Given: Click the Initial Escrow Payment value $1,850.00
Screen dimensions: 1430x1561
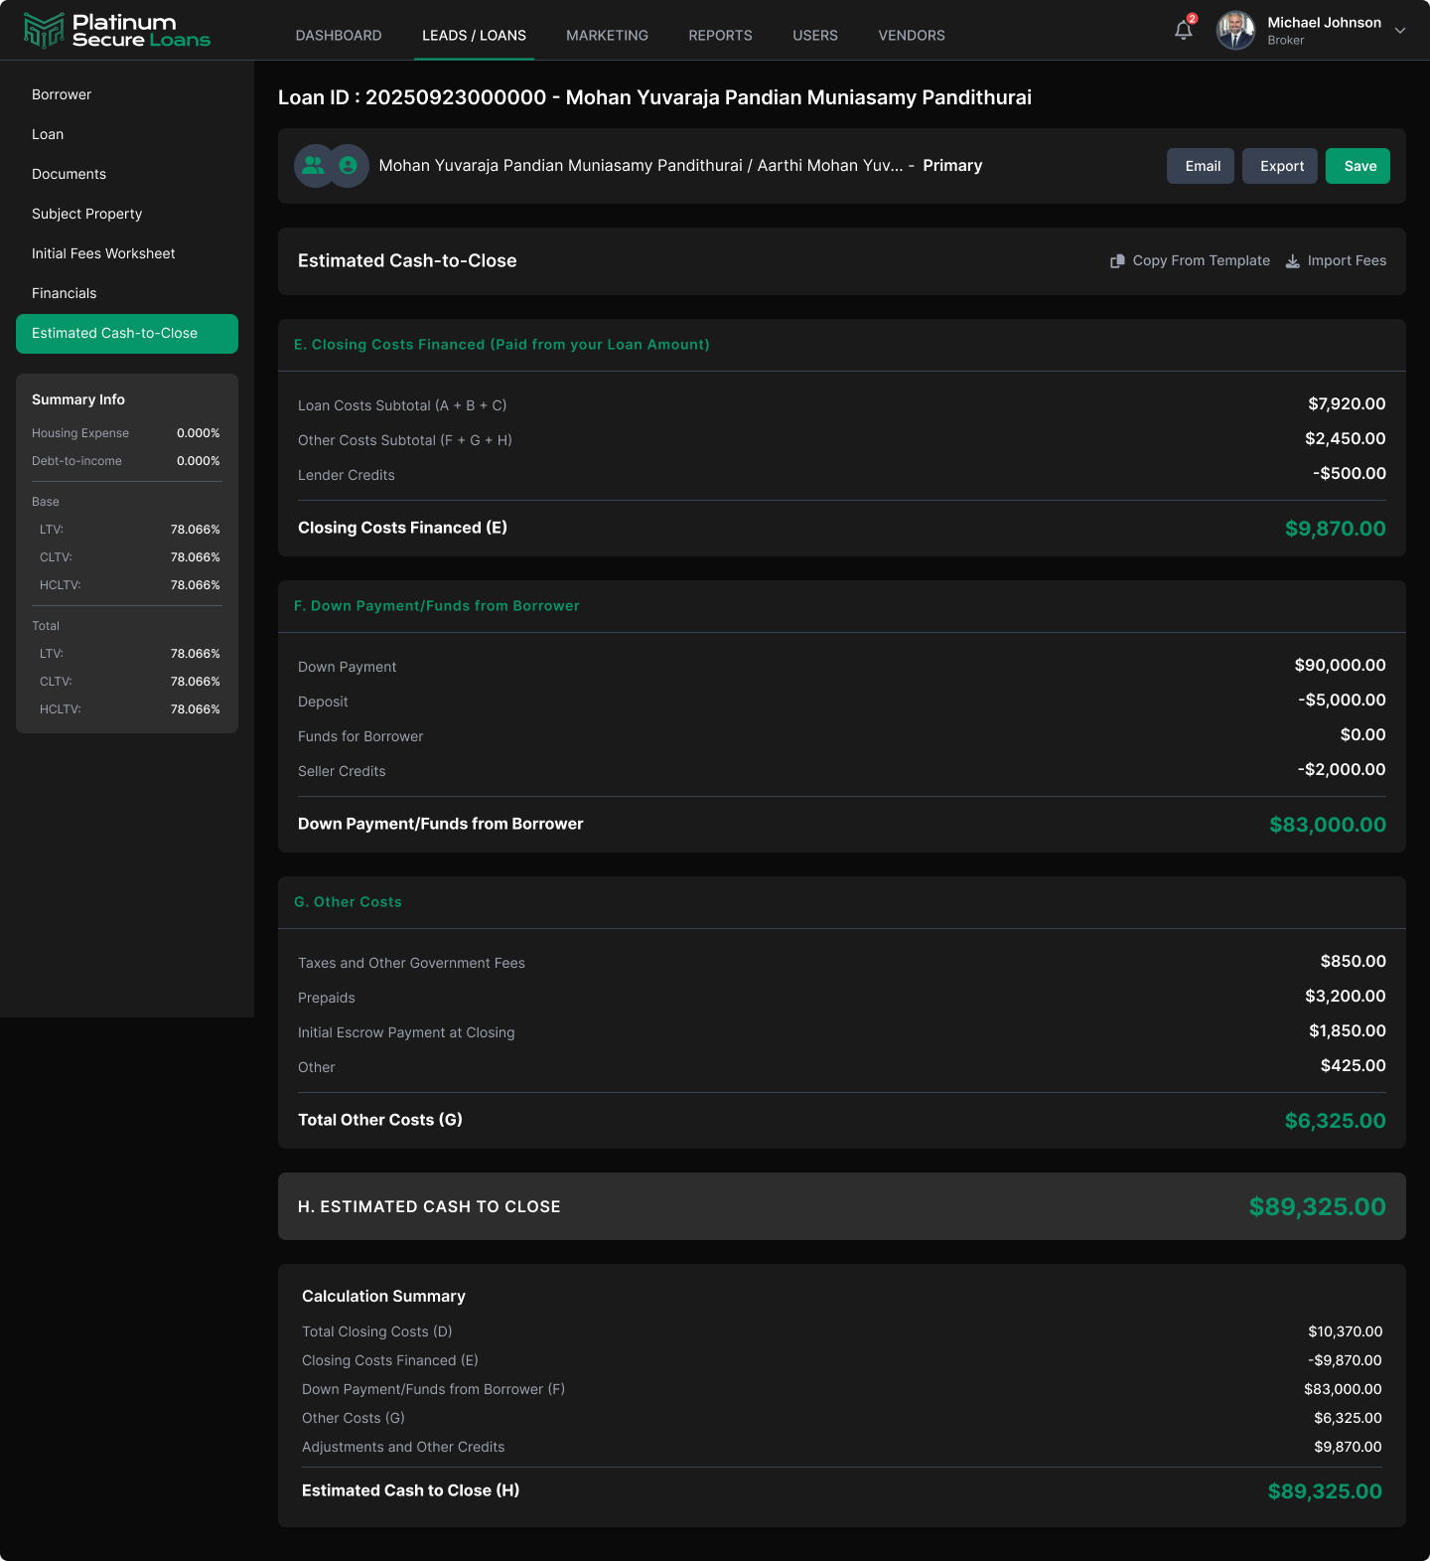Looking at the screenshot, I should pyautogui.click(x=1348, y=1031).
